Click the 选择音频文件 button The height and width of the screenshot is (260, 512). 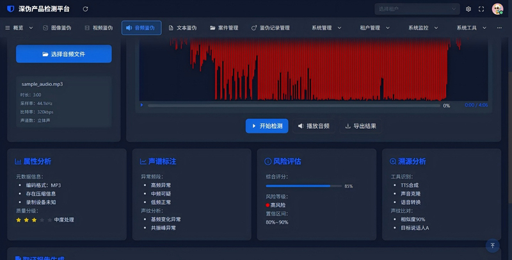click(63, 54)
